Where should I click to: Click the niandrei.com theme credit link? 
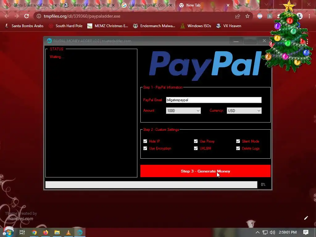coord(20,219)
